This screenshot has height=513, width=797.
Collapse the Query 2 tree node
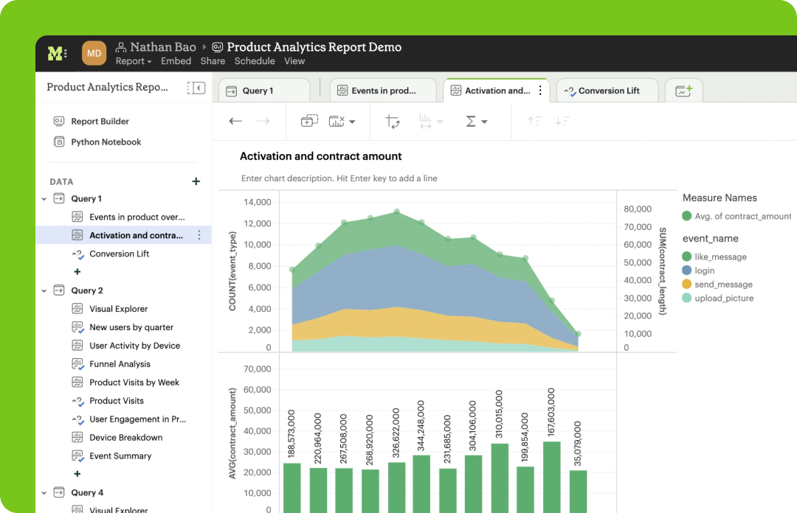[44, 291]
